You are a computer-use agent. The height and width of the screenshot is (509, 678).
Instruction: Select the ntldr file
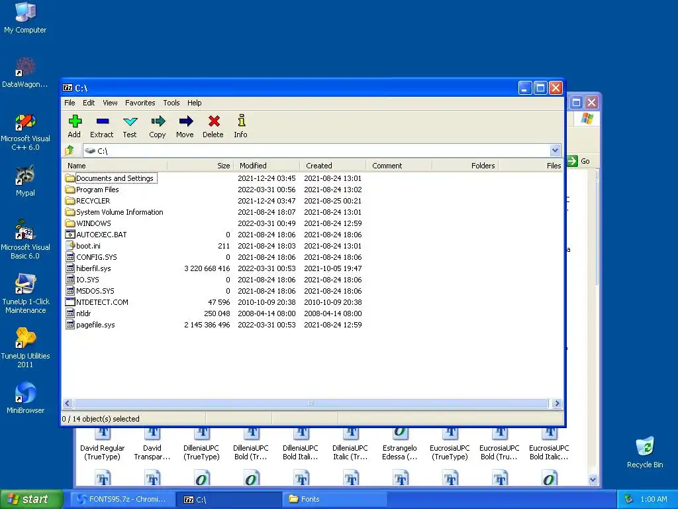(78, 313)
